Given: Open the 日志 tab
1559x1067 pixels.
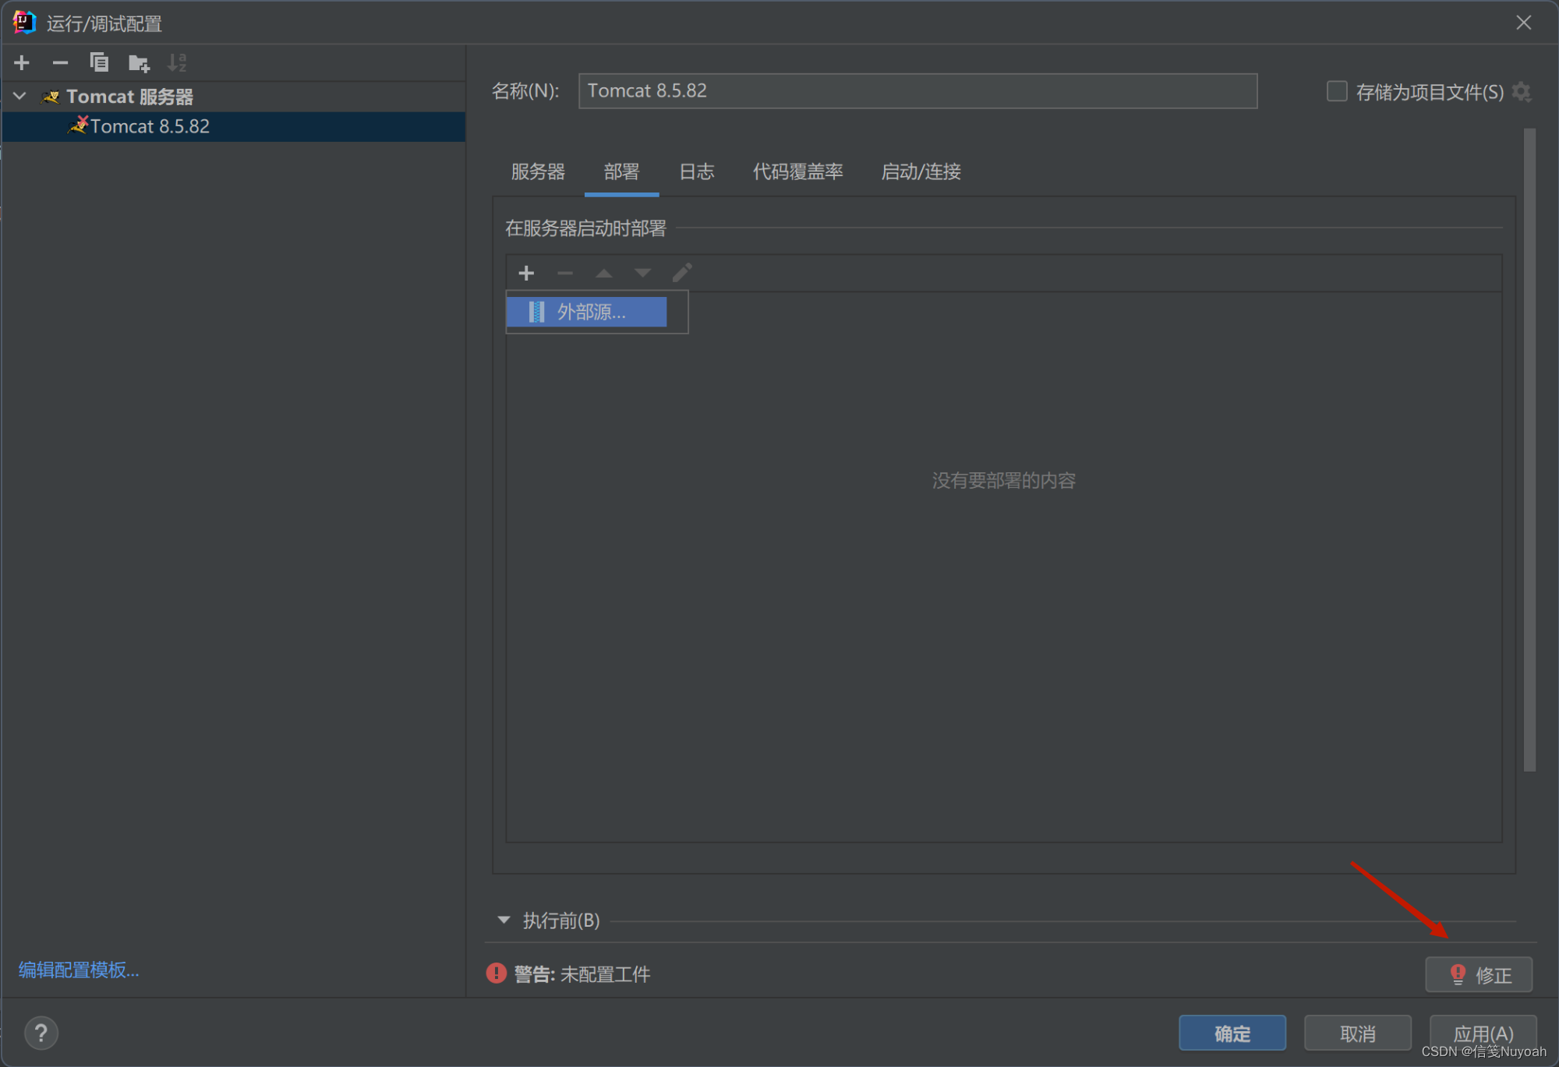Looking at the screenshot, I should [x=696, y=171].
